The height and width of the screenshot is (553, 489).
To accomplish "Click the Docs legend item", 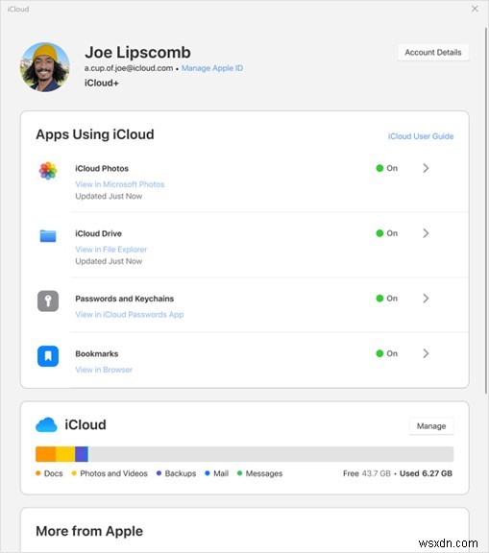I will [x=49, y=473].
